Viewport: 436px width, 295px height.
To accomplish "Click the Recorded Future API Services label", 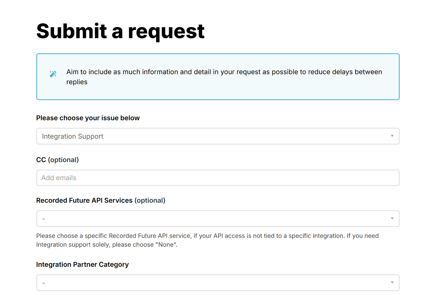I will (x=100, y=200).
